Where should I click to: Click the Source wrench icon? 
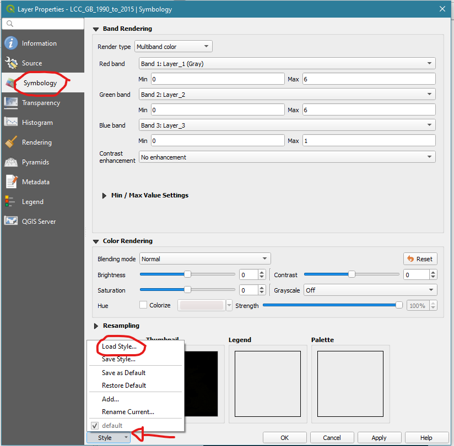tap(11, 63)
